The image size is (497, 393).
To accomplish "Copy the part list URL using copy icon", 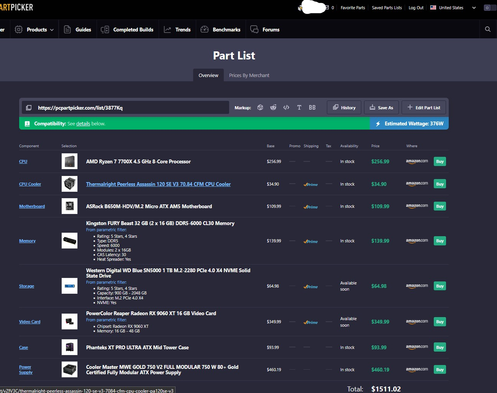I will [x=29, y=108].
